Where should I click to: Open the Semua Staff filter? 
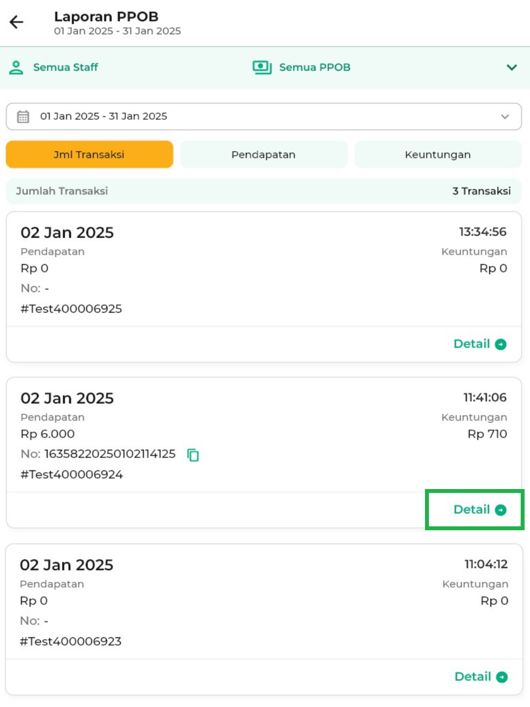pyautogui.click(x=65, y=67)
